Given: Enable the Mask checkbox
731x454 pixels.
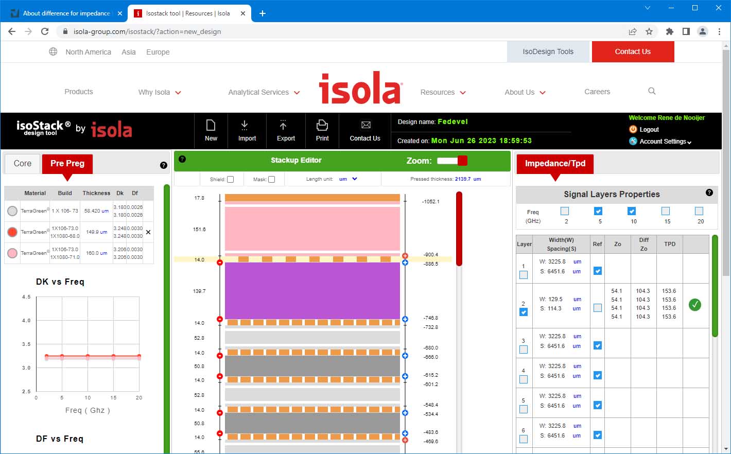Looking at the screenshot, I should [271, 179].
